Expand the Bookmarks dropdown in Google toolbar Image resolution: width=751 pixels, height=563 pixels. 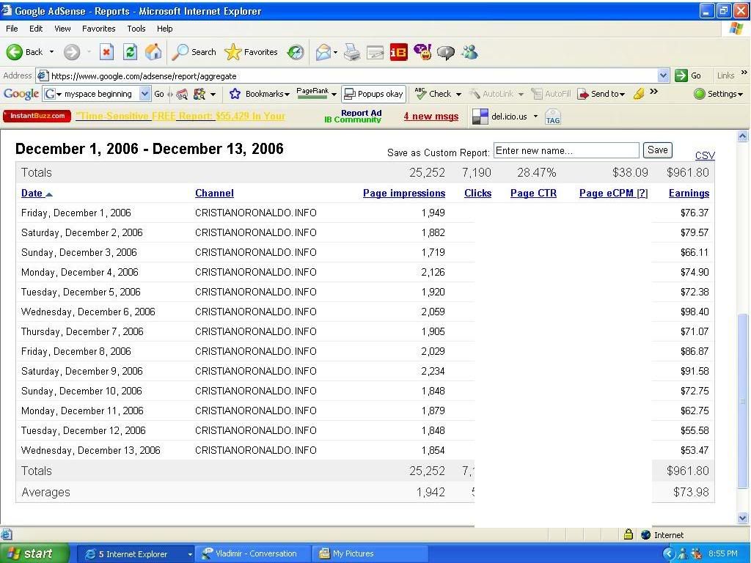point(287,95)
